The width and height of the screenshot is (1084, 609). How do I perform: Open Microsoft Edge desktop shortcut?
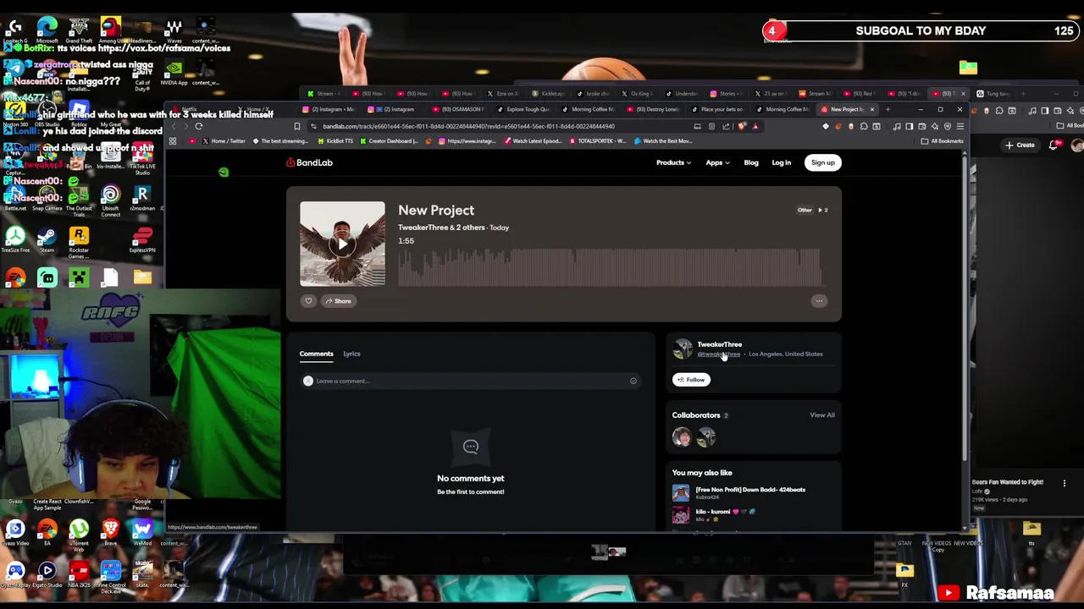[47, 30]
